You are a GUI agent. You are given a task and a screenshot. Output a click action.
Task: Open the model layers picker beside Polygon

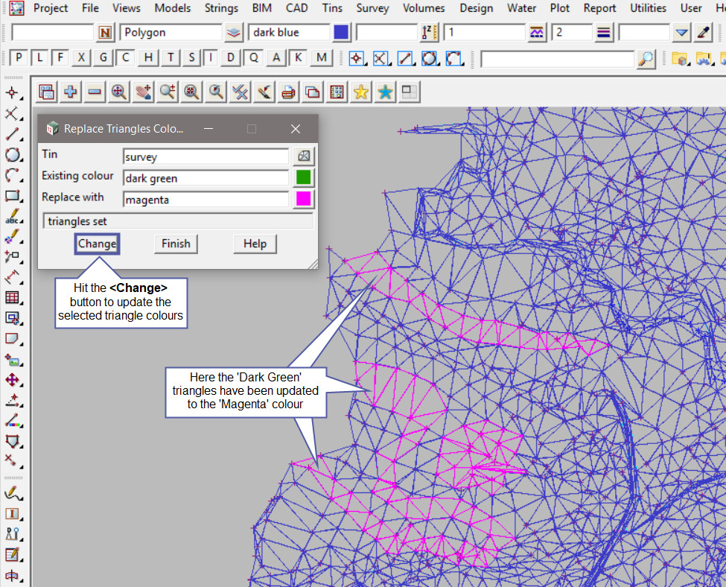(x=234, y=33)
